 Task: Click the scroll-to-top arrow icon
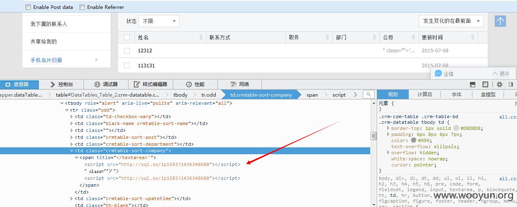pos(500,22)
